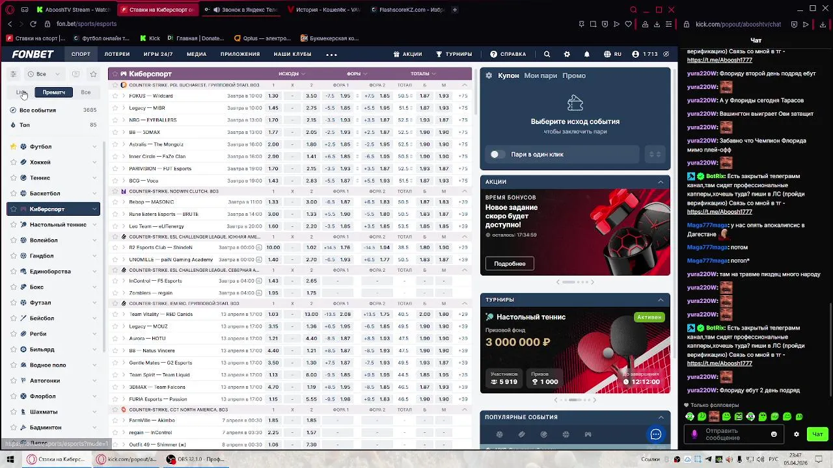The height and width of the screenshot is (468, 833).
Task: Open the site search magnifier icon
Action: coord(547,54)
